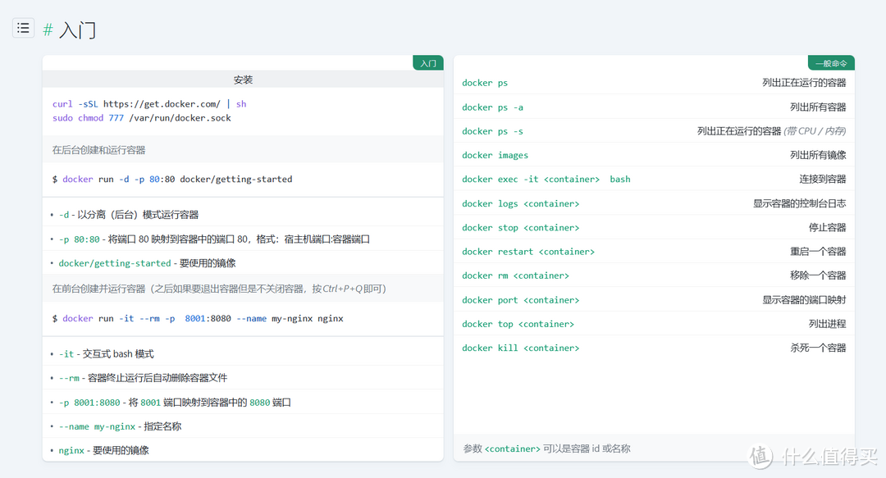Select docker run -d -p 80:80 command

(172, 179)
